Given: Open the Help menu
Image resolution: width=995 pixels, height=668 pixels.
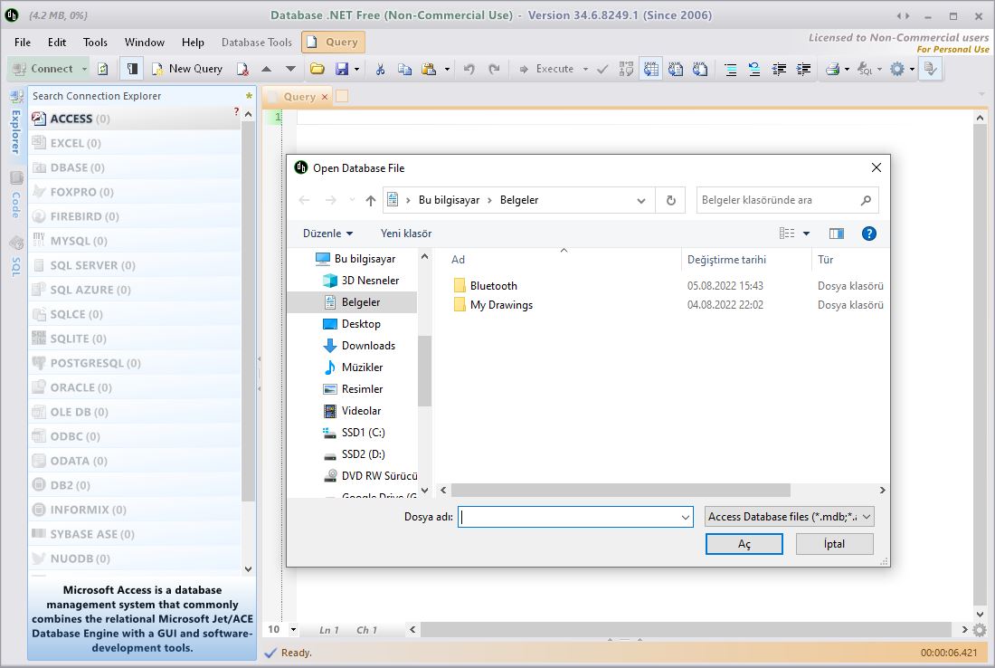Looking at the screenshot, I should [193, 43].
